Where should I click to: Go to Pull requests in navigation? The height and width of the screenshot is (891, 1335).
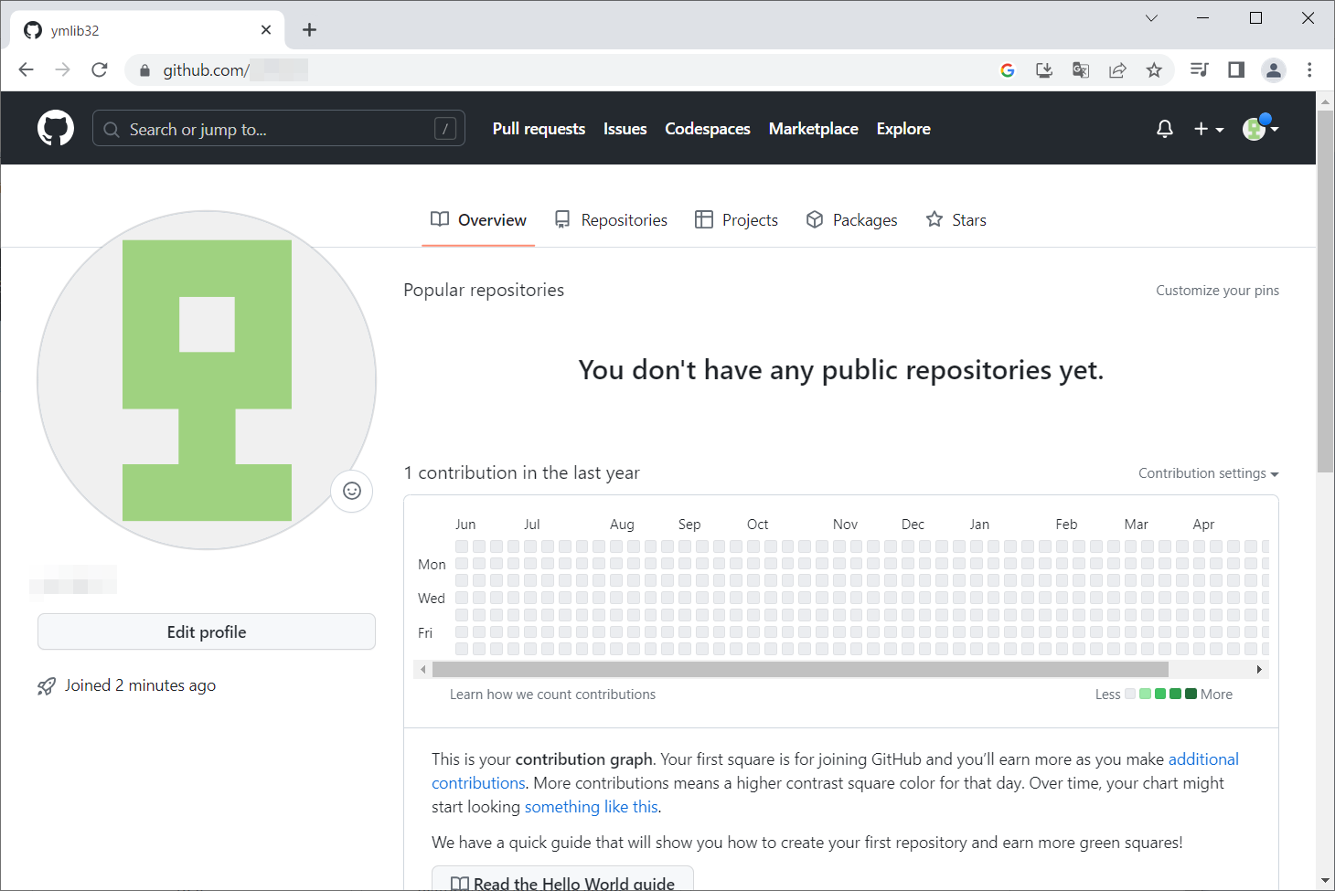tap(539, 129)
